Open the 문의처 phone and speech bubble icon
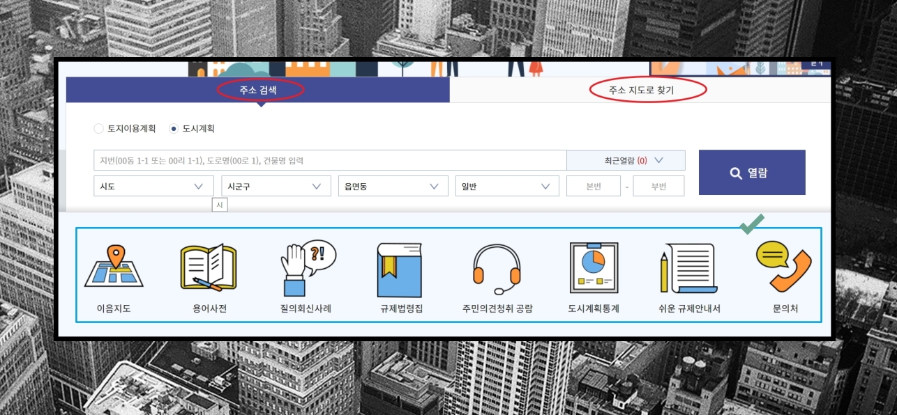Image resolution: width=897 pixels, height=415 pixels. [x=783, y=265]
